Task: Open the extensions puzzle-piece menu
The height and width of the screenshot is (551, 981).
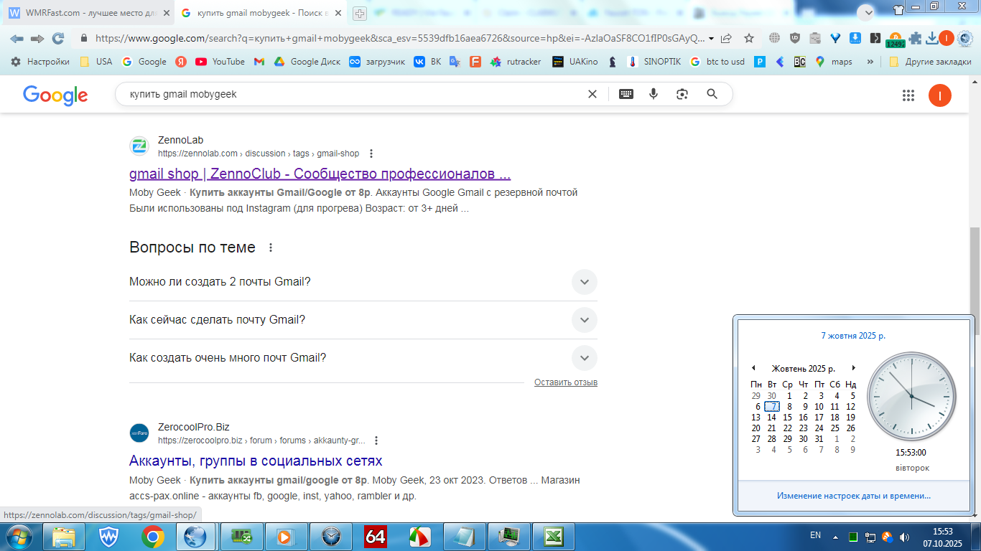Action: tap(915, 39)
